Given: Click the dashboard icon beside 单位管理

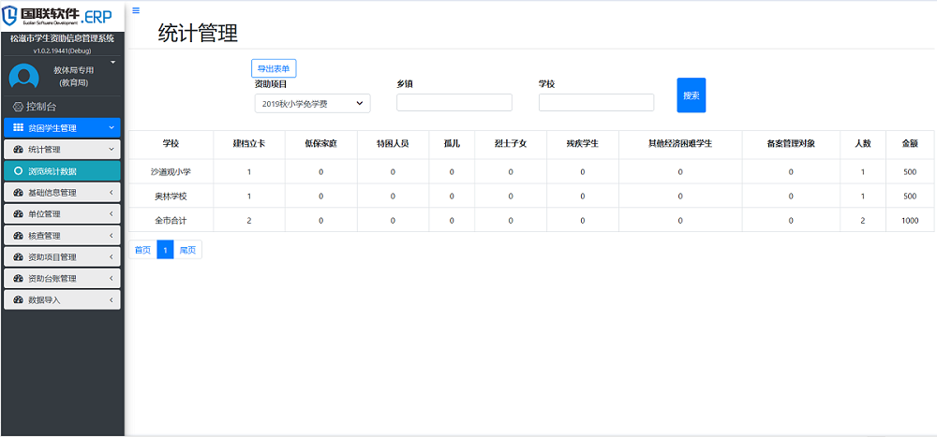Looking at the screenshot, I should click(x=18, y=213).
